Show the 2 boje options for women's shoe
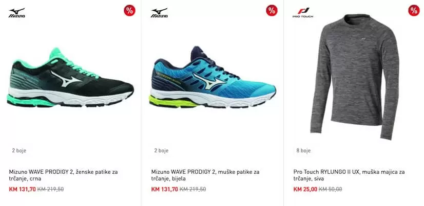This screenshot has width=424, height=206. coord(19,150)
